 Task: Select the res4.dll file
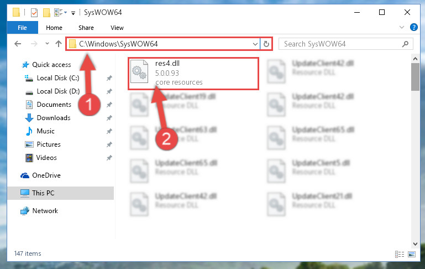pyautogui.click(x=193, y=73)
